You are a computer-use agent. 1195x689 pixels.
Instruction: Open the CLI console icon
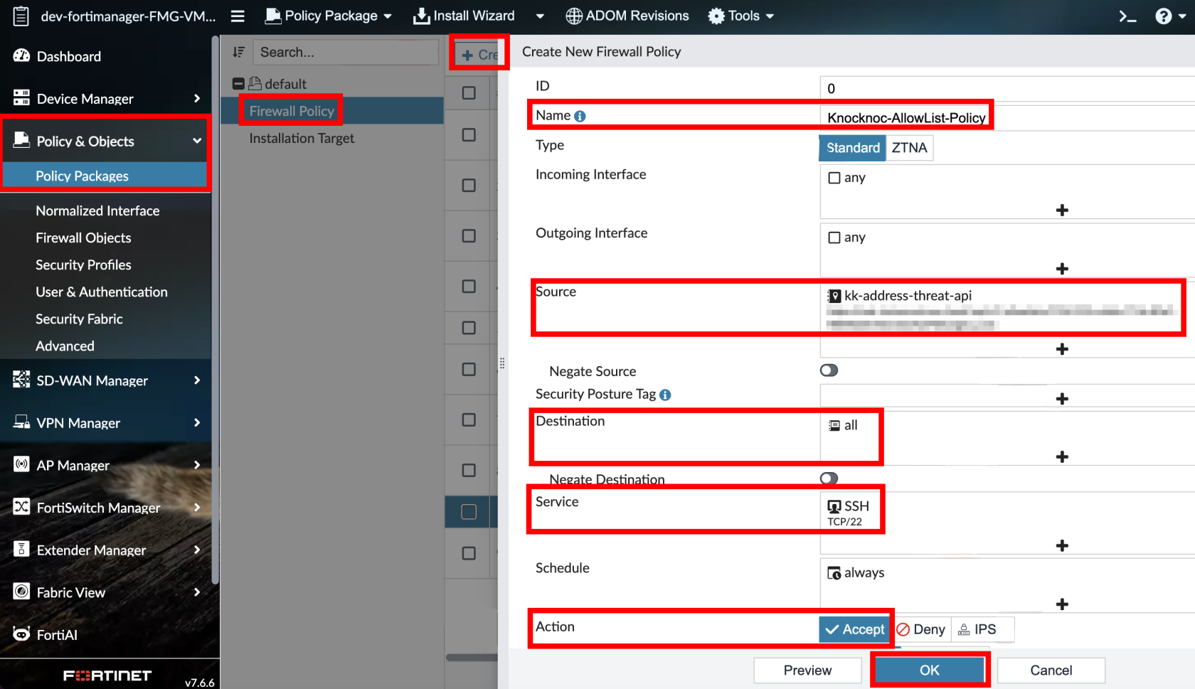coord(1127,16)
